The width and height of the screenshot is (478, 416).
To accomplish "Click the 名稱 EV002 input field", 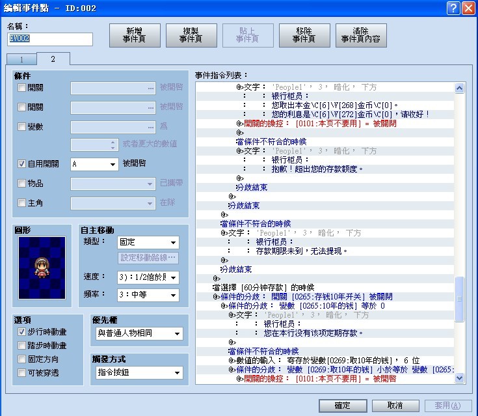I will pos(50,39).
